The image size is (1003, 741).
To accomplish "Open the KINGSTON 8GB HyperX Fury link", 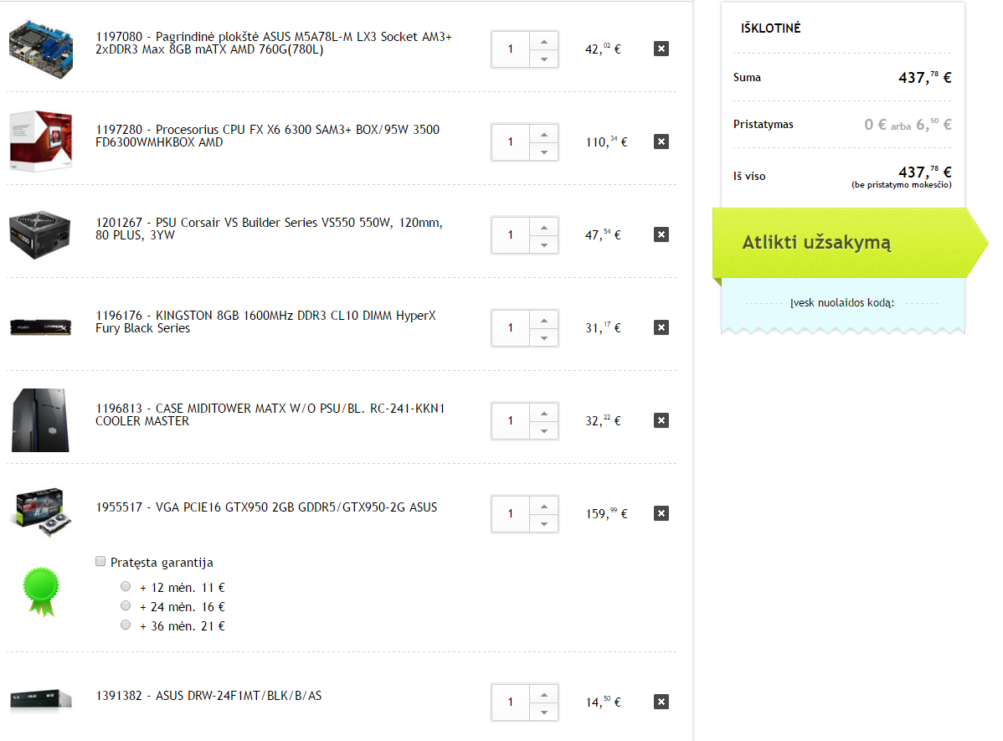I will pos(265,322).
